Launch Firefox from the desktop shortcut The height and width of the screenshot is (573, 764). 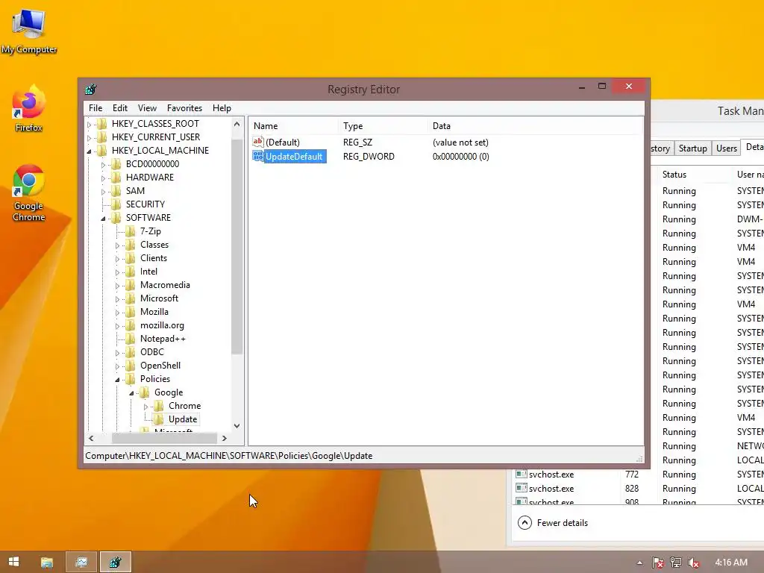click(x=29, y=108)
